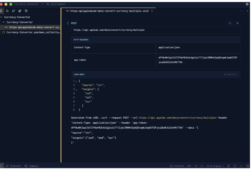The width and height of the screenshot is (252, 169).
Task: Click the JSON-BODY section label
Action: (x=79, y=74)
